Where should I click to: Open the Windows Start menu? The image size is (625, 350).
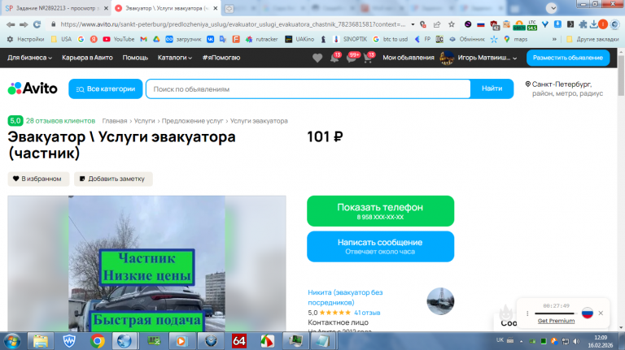tap(12, 341)
